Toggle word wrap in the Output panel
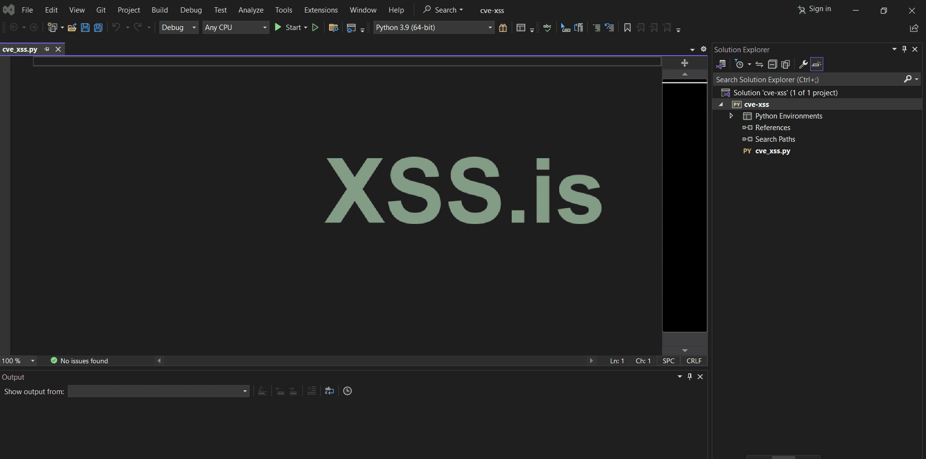This screenshot has width=926, height=459. pyautogui.click(x=330, y=391)
